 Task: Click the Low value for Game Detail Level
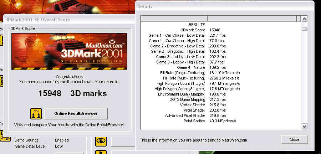point(59,146)
